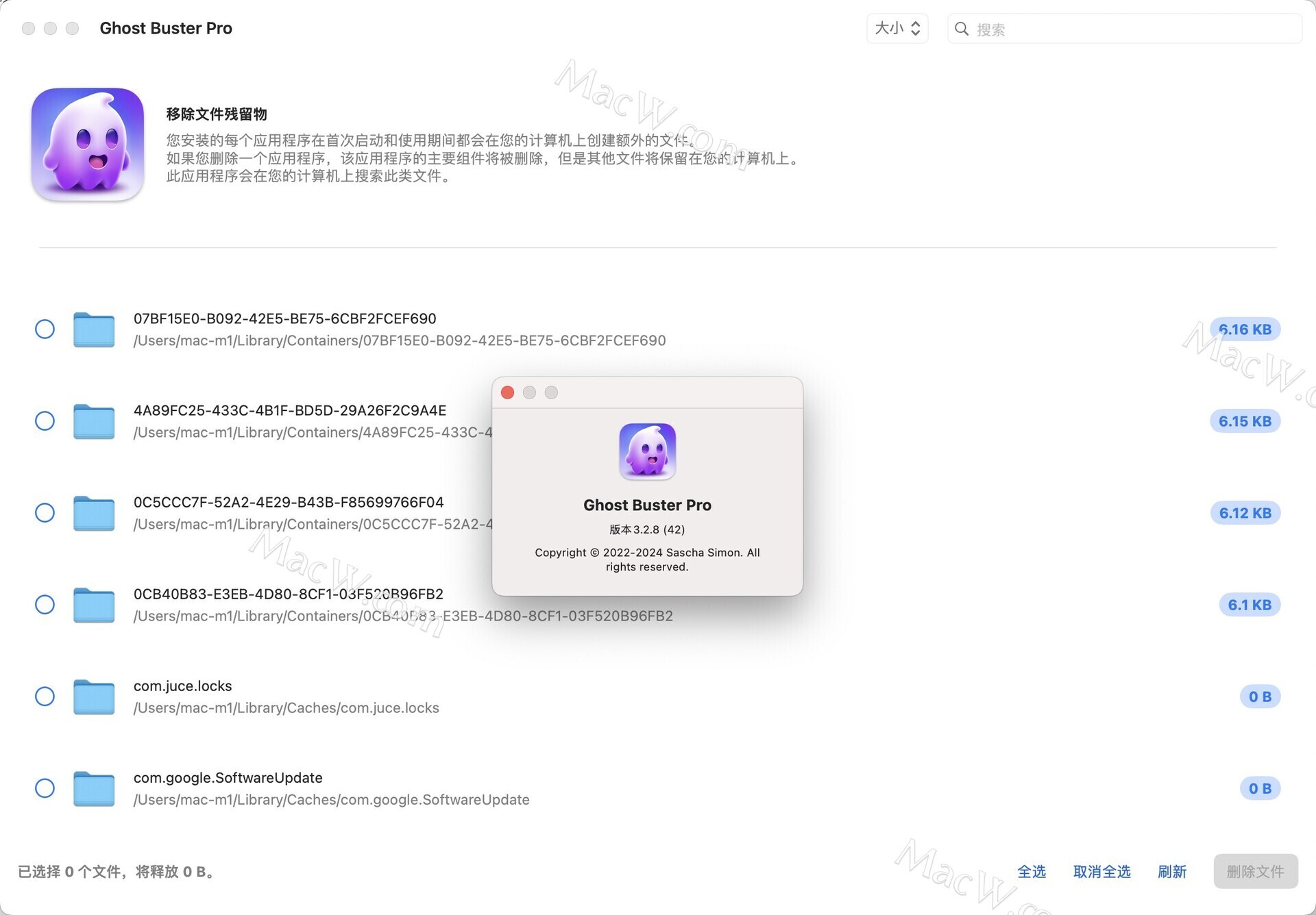The image size is (1316, 915).
Task: Click 刷新 to refresh the list
Action: (1172, 871)
